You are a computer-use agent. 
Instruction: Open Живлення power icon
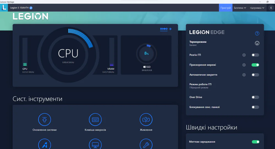point(146,120)
